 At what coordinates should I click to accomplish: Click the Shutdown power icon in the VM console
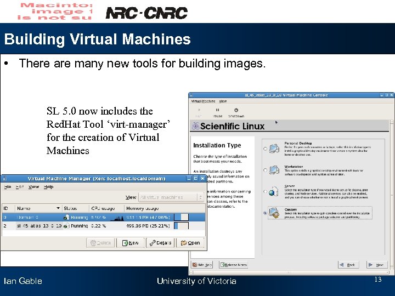[236, 110]
